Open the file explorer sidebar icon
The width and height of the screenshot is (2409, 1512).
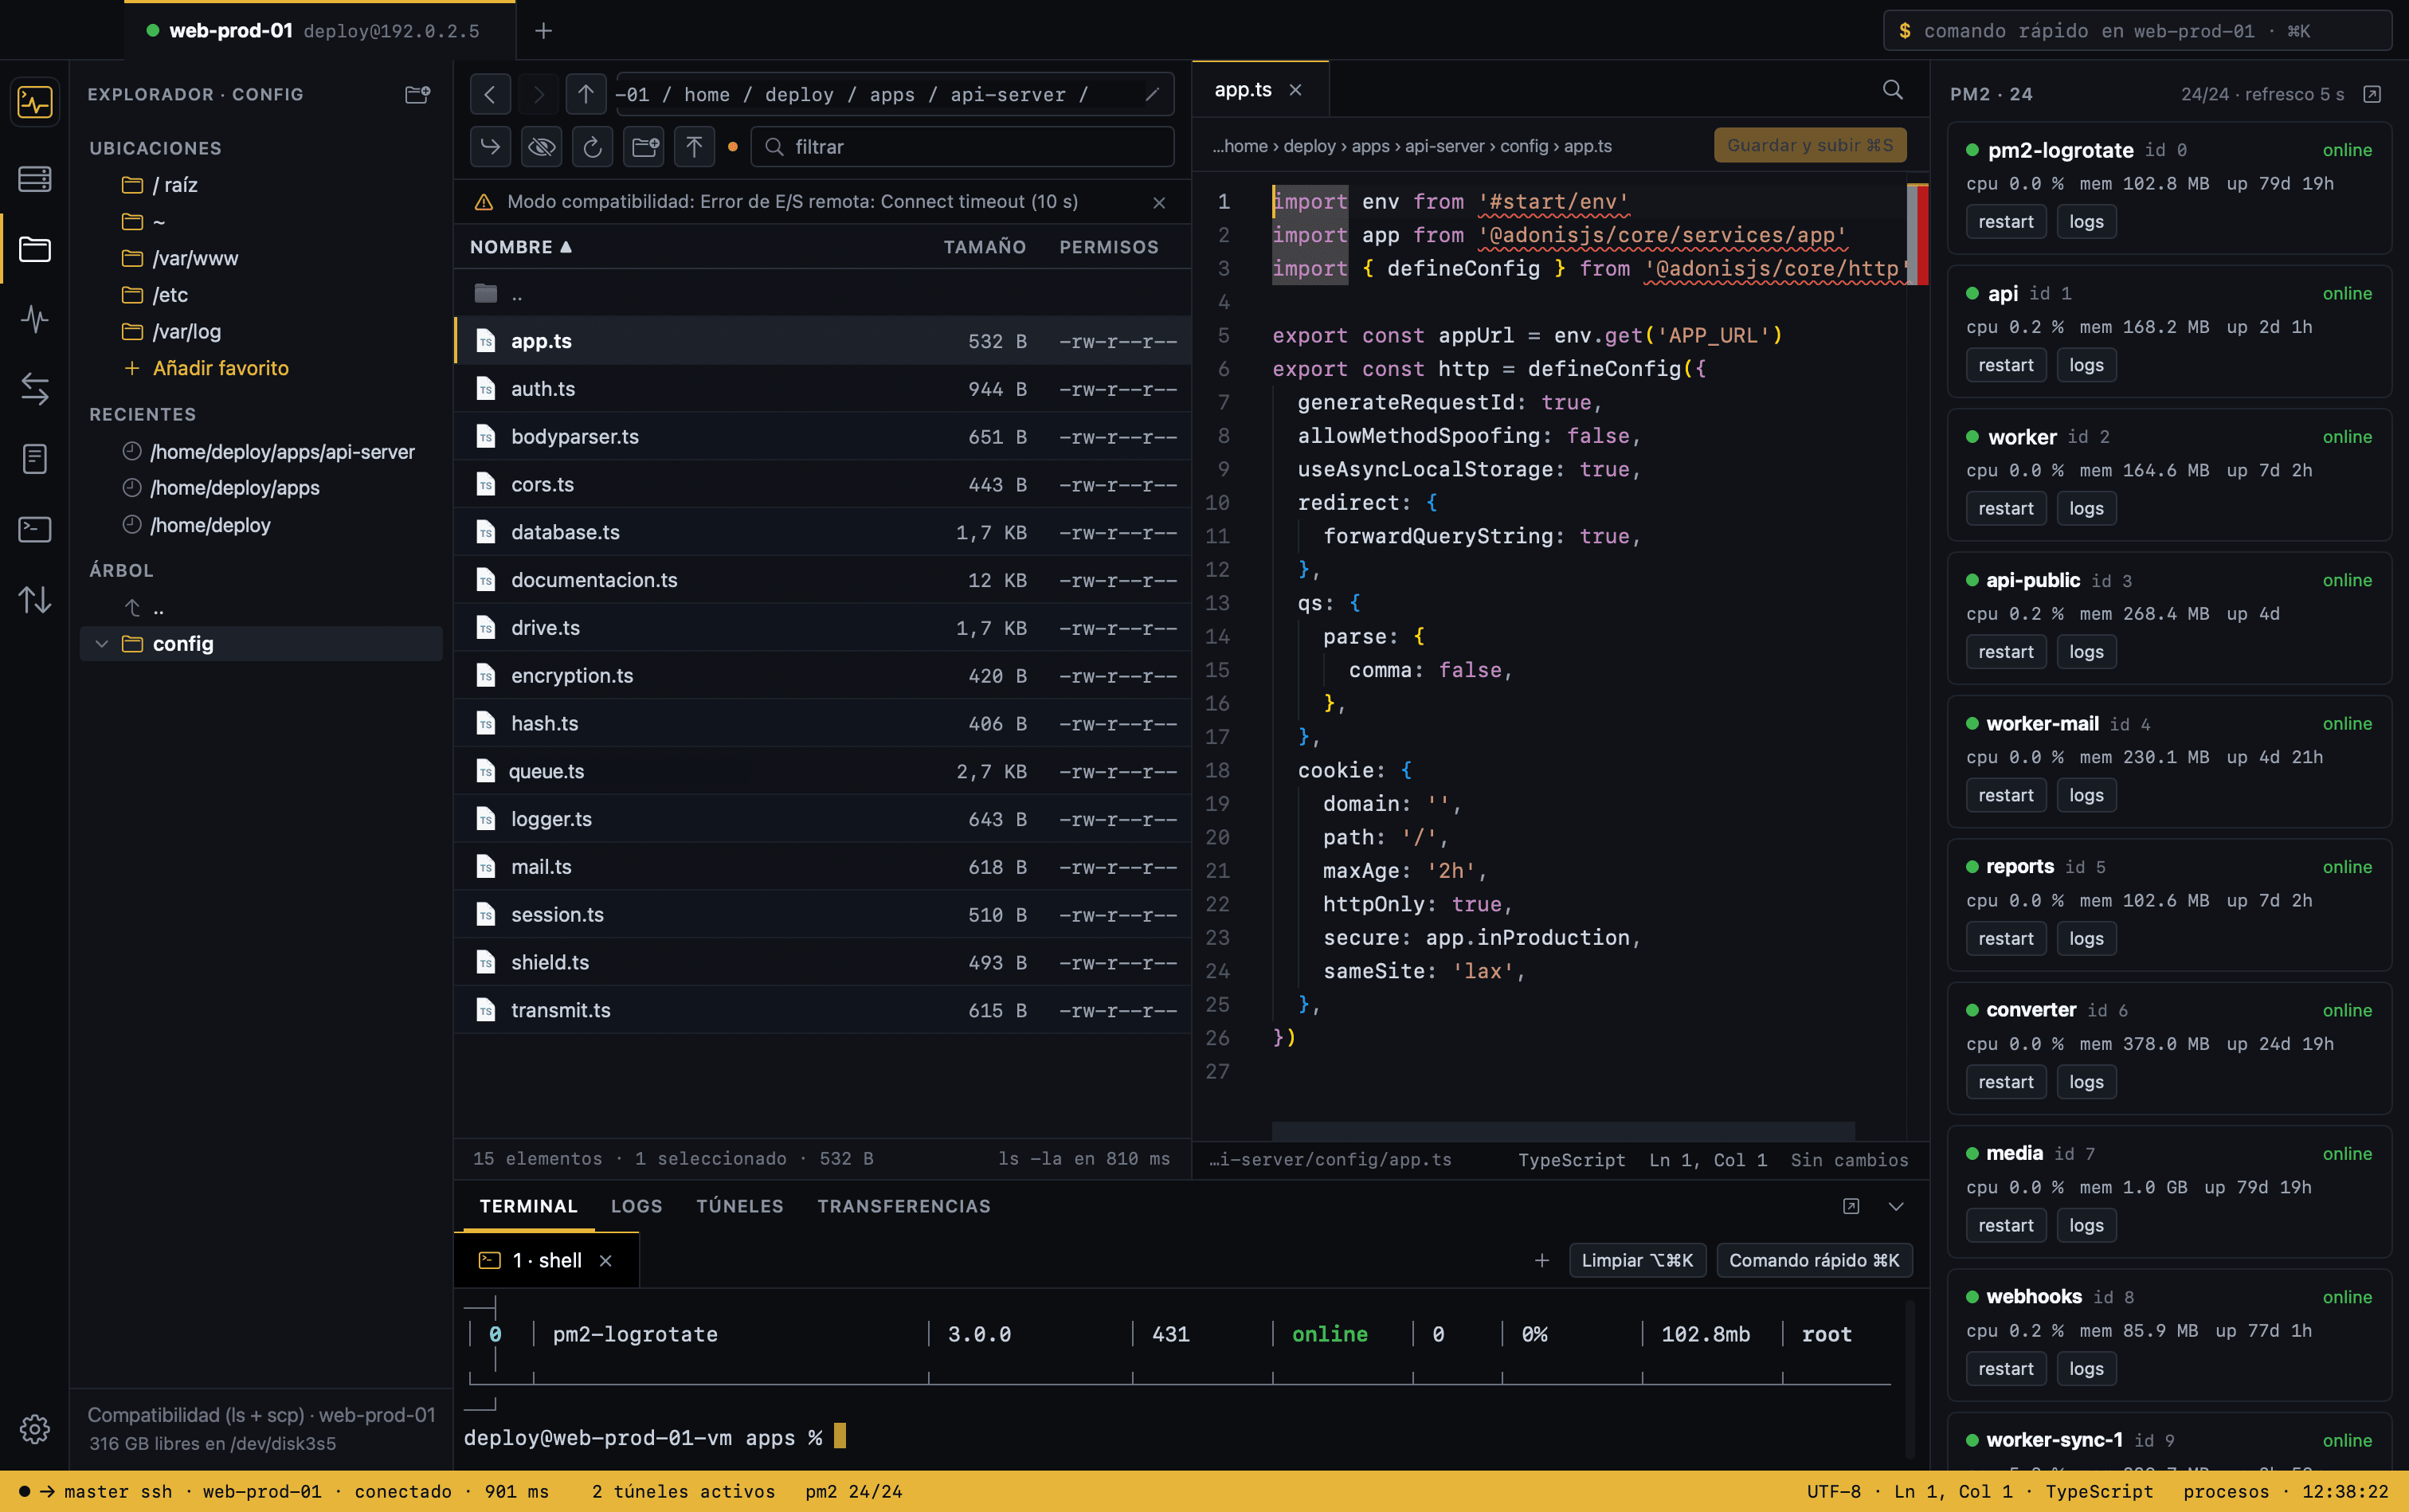[x=35, y=249]
